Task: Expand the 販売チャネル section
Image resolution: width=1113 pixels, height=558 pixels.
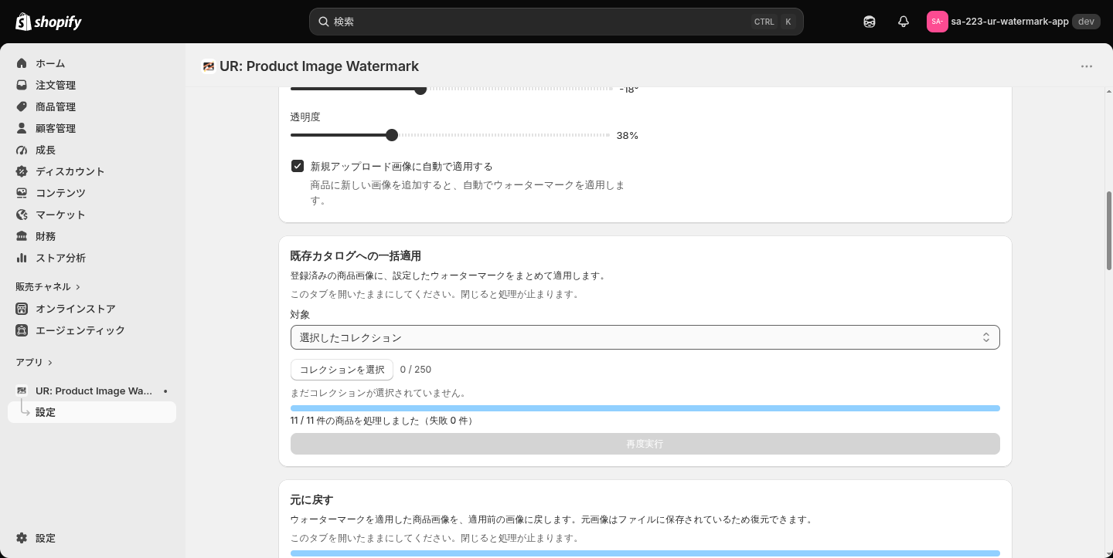Action: pos(48,286)
